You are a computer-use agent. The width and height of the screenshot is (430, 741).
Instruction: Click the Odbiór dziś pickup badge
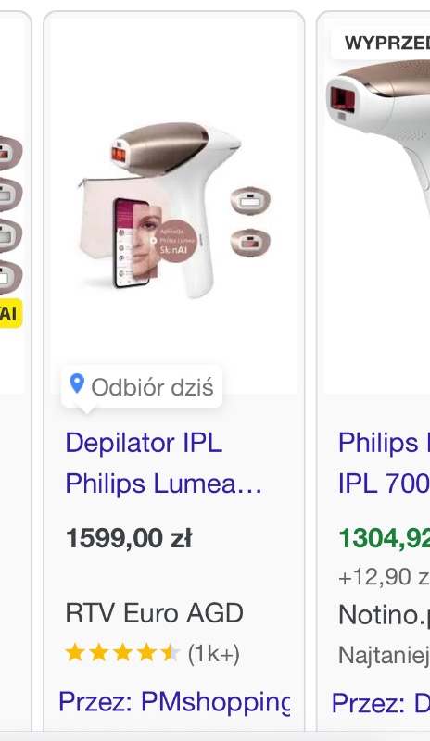tap(142, 387)
